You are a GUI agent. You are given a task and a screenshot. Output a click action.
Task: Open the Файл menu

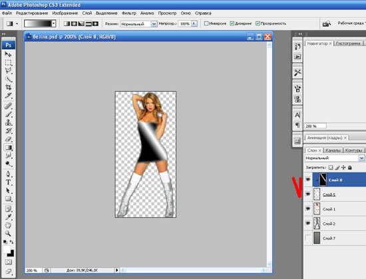click(x=7, y=13)
